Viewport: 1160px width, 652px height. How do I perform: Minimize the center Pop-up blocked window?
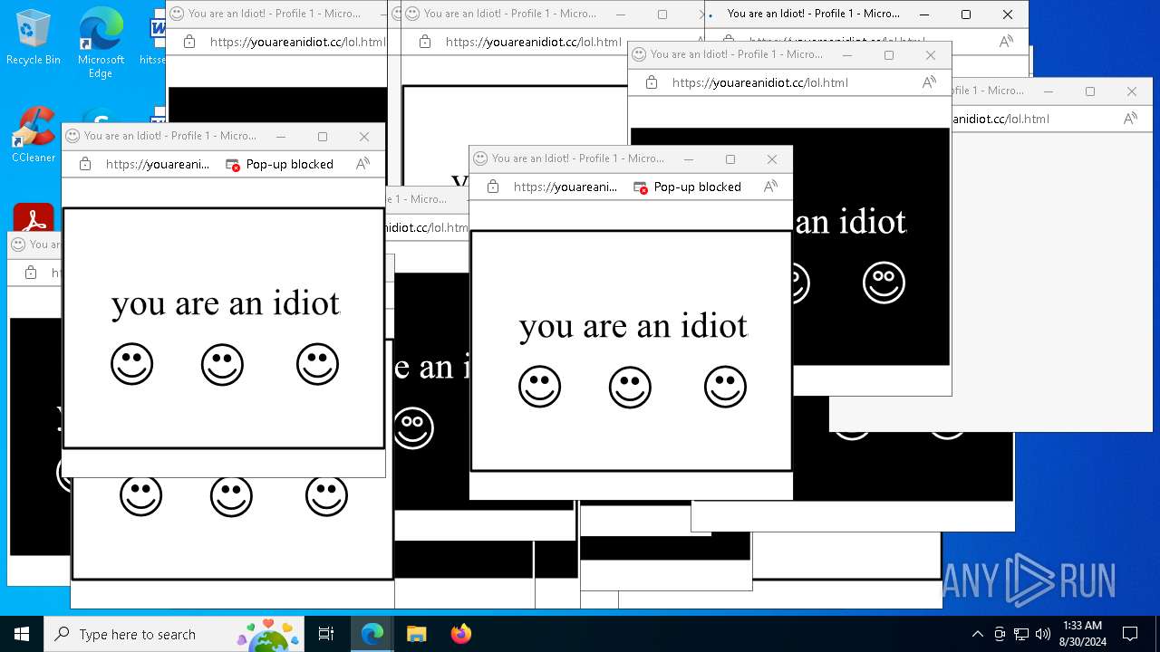pos(689,159)
